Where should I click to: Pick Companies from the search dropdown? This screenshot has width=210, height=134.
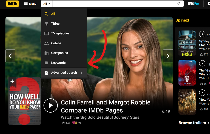[60, 53]
